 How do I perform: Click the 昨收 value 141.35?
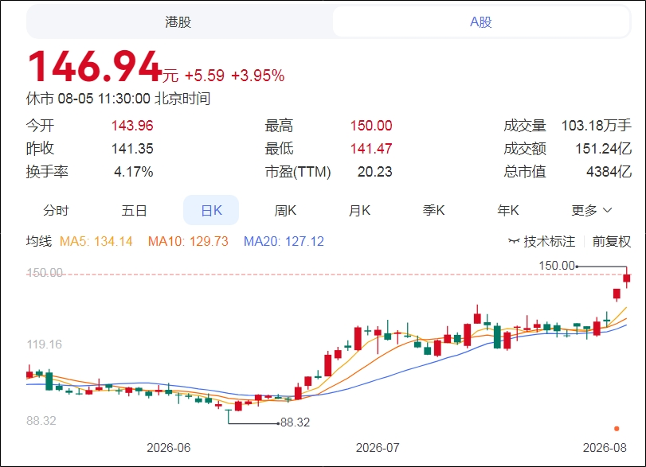[x=132, y=149]
